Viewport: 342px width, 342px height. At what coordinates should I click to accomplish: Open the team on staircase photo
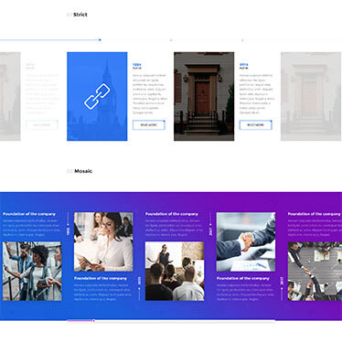pyautogui.click(x=32, y=272)
